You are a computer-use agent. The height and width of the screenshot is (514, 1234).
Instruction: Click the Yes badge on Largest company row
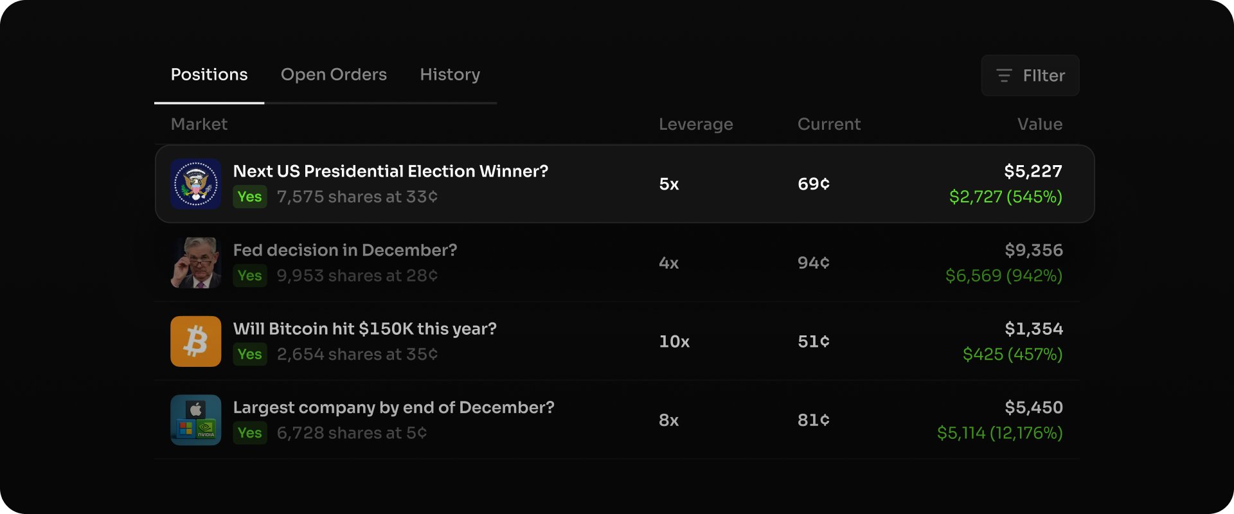point(250,433)
